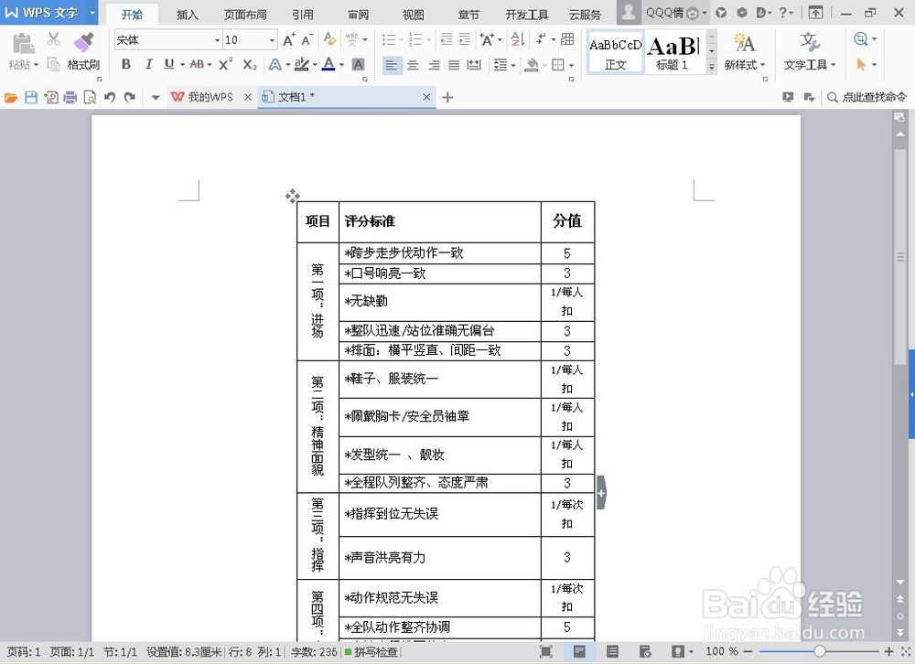Click the Print icon in quick access bar
915x664 pixels.
(x=70, y=97)
